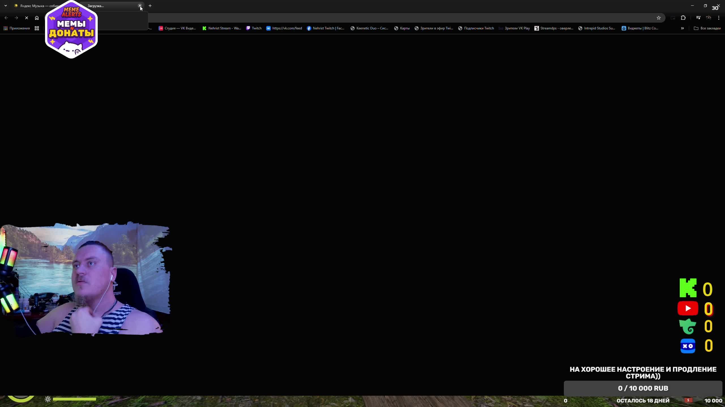725x407 pixels.
Task: Open the Twitch bookmark
Action: 254,28
